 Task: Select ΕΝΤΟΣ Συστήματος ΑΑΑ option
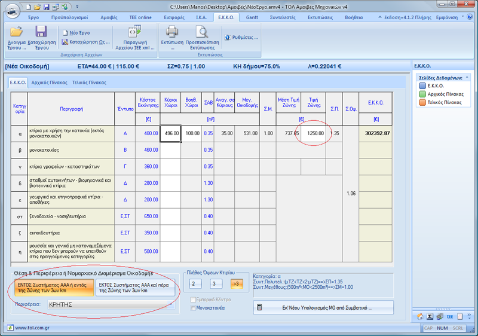54,288
